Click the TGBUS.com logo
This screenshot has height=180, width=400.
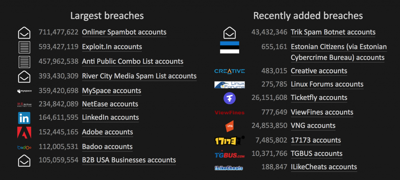230,154
